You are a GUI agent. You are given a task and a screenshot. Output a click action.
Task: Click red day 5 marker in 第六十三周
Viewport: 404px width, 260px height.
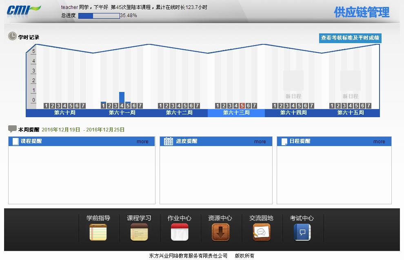(242, 106)
